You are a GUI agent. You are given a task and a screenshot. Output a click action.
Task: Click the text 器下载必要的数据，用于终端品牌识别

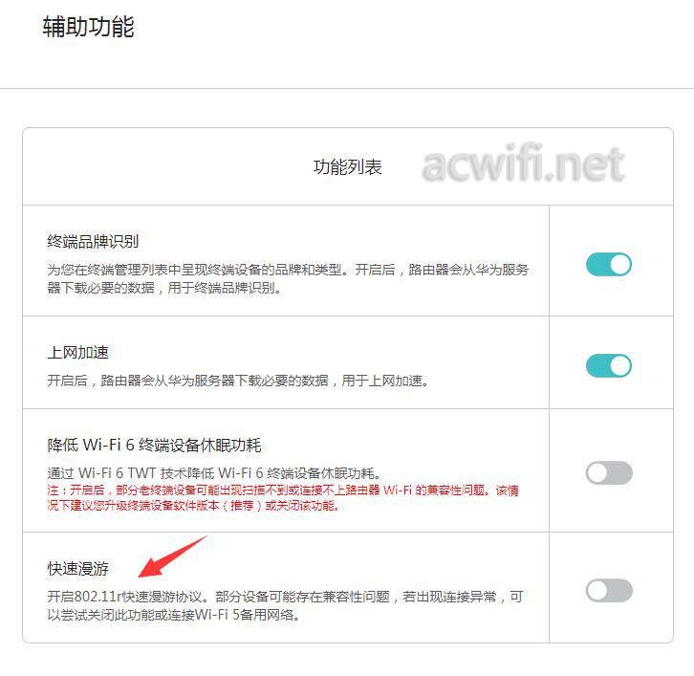tap(164, 288)
